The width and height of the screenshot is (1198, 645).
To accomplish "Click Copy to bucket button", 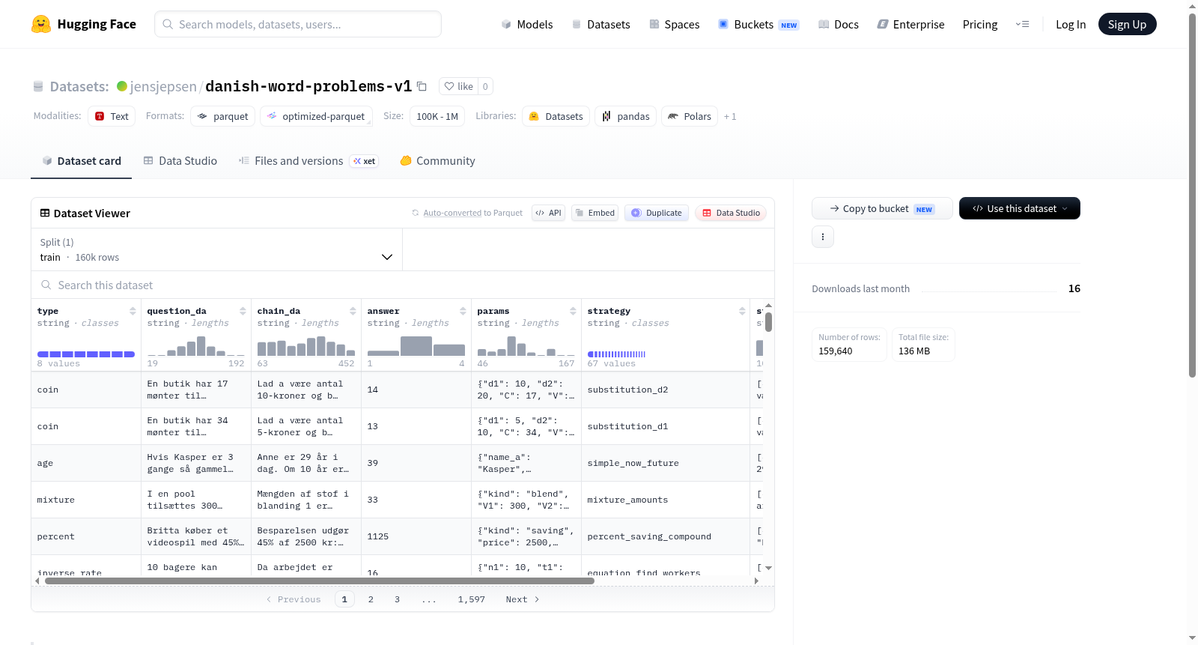I will (882, 208).
